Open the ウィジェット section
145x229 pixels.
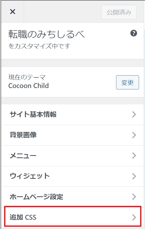click(x=72, y=176)
